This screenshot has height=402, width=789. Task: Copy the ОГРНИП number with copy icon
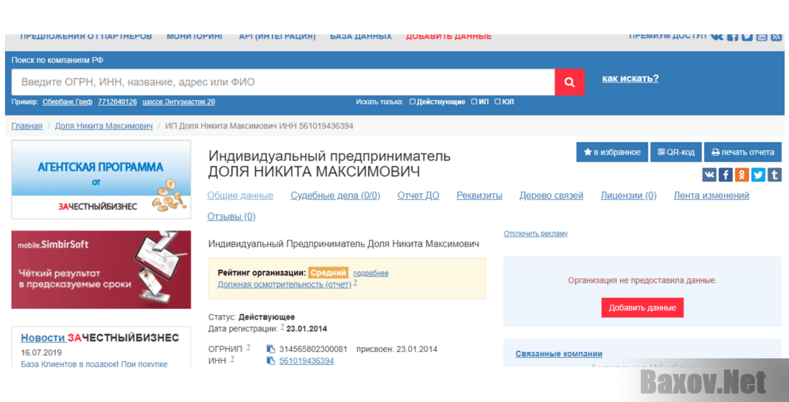tap(271, 349)
